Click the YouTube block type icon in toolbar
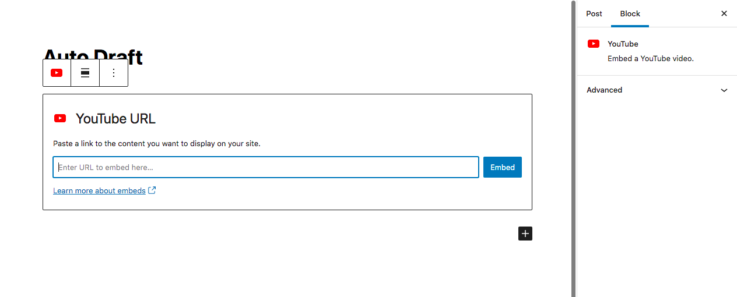737x297 pixels. click(x=57, y=73)
